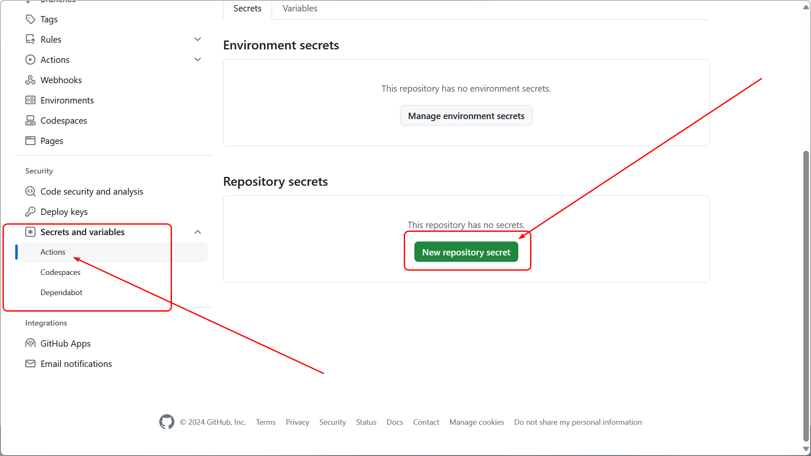Viewport: 811px width, 456px height.
Task: Click the vertical page scrollbar thumb
Action: (x=806, y=296)
